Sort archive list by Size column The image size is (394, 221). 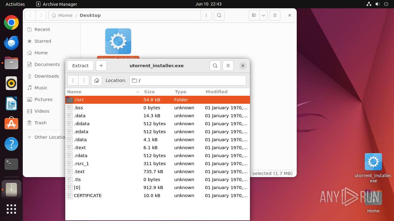[x=157, y=92]
